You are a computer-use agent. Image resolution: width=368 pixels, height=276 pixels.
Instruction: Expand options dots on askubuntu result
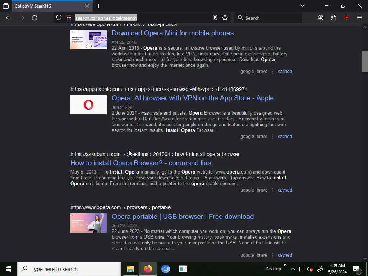[273, 190]
